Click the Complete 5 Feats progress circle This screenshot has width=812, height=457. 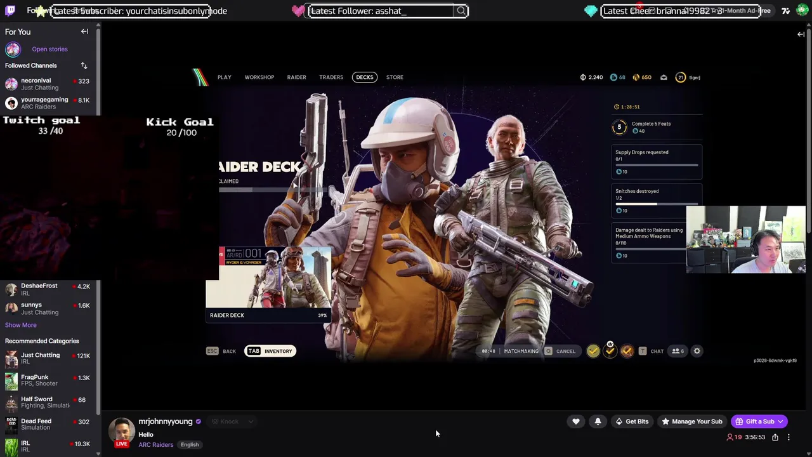click(x=620, y=127)
